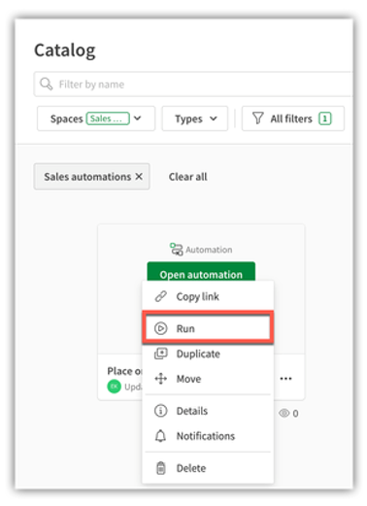Click the three-dot more options button
This screenshot has height=506, width=367.
[x=285, y=379]
